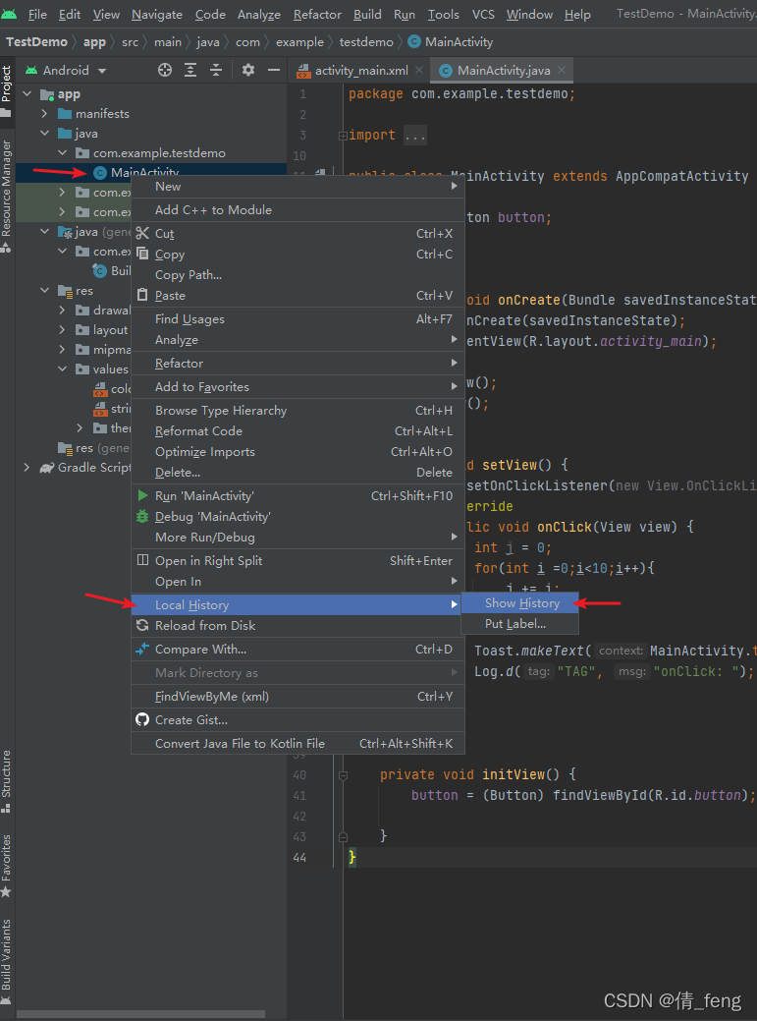This screenshot has height=1021, width=757.
Task: Close the MainActivity.java editor tab
Action: pos(562,70)
